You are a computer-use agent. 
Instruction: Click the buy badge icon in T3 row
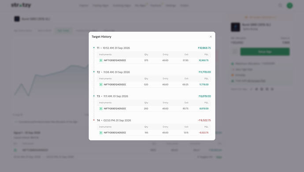[x=101, y=109]
